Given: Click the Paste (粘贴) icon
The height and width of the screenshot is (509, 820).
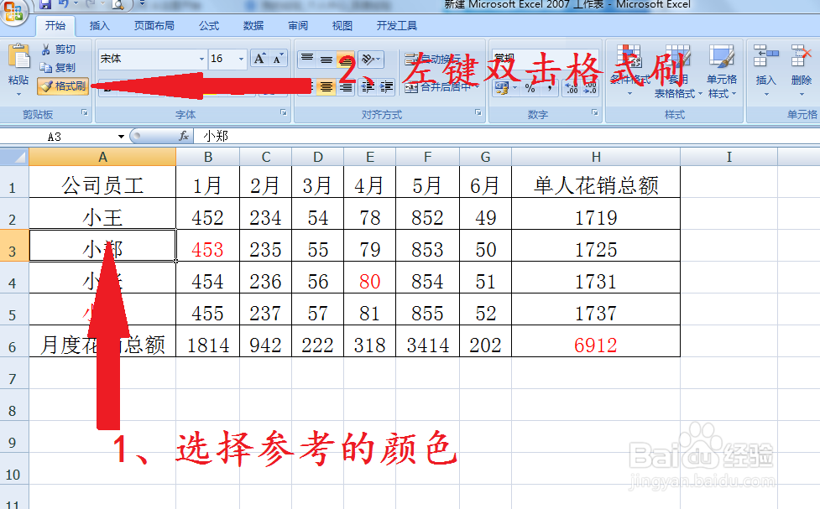Looking at the screenshot, I should [18, 60].
